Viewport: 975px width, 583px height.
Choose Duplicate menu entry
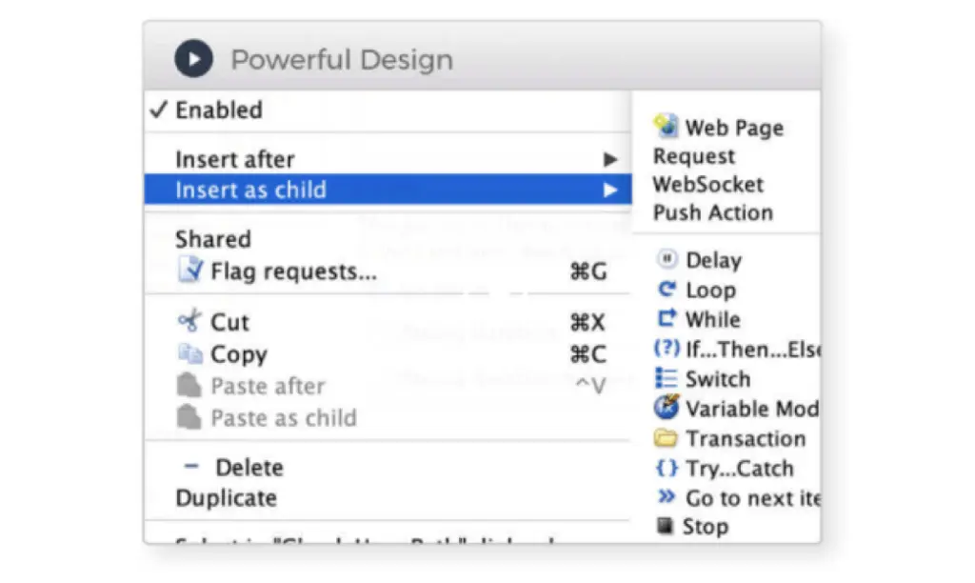click(x=226, y=497)
